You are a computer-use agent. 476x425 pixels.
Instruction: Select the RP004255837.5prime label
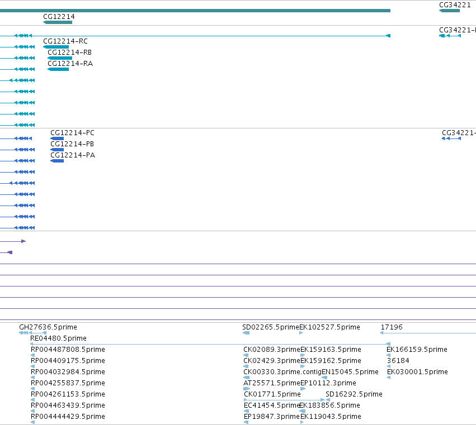point(68,383)
